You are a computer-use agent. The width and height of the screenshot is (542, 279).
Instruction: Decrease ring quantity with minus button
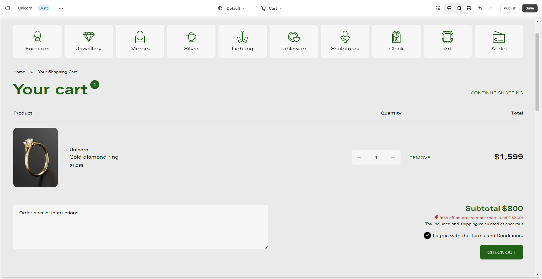pos(359,157)
